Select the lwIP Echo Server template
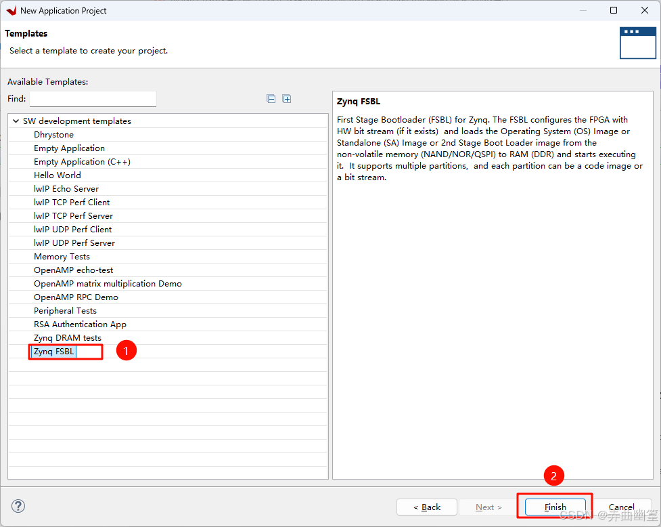This screenshot has height=527, width=661. coord(66,188)
